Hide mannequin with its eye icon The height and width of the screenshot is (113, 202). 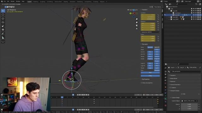tap(196, 13)
